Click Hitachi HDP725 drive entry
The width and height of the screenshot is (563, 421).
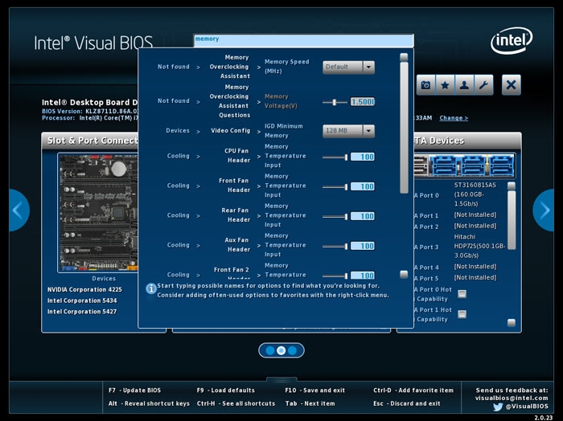coord(479,246)
